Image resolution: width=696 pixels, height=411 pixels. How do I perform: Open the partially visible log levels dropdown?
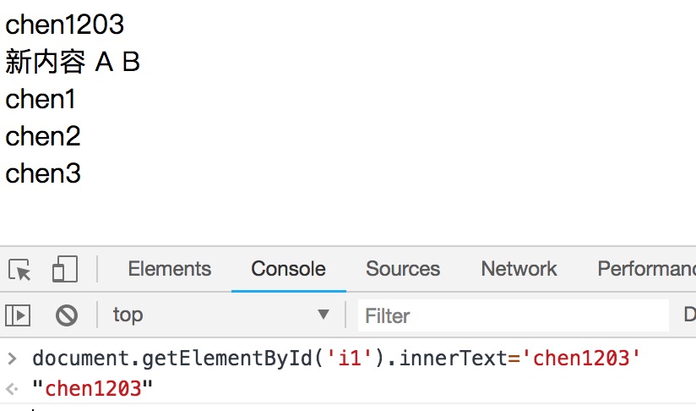(x=688, y=315)
